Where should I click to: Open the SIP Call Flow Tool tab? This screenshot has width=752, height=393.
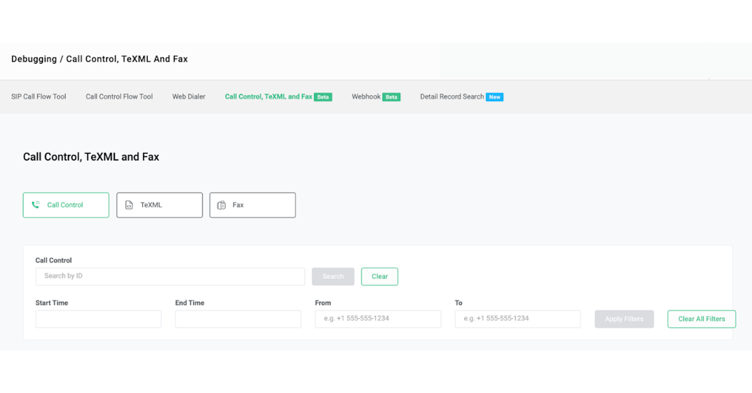(x=39, y=97)
